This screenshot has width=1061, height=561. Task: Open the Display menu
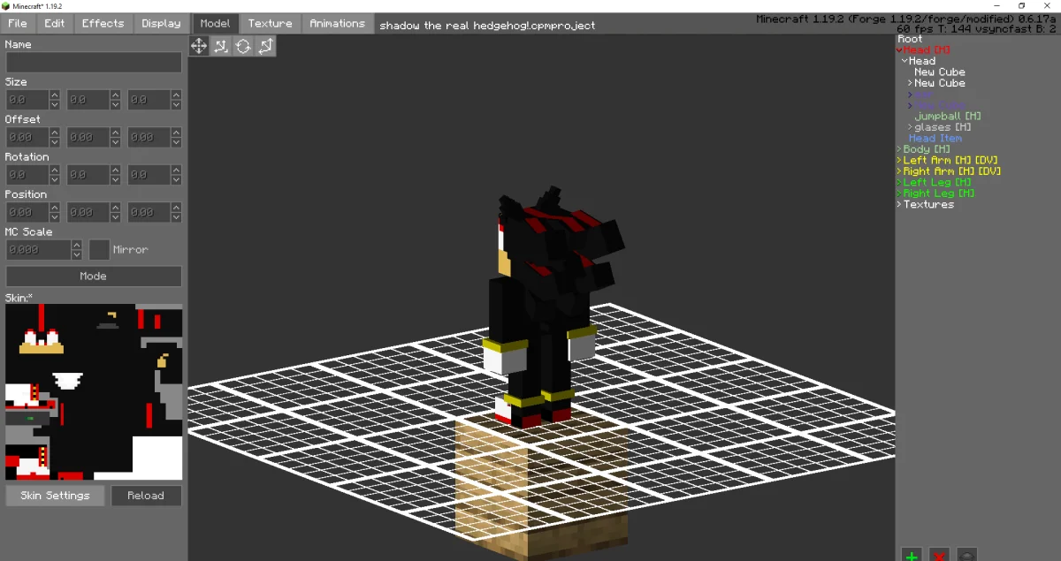pyautogui.click(x=161, y=23)
